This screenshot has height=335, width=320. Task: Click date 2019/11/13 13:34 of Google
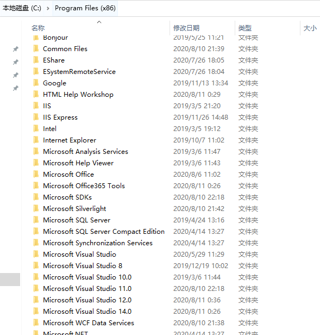coord(200,83)
